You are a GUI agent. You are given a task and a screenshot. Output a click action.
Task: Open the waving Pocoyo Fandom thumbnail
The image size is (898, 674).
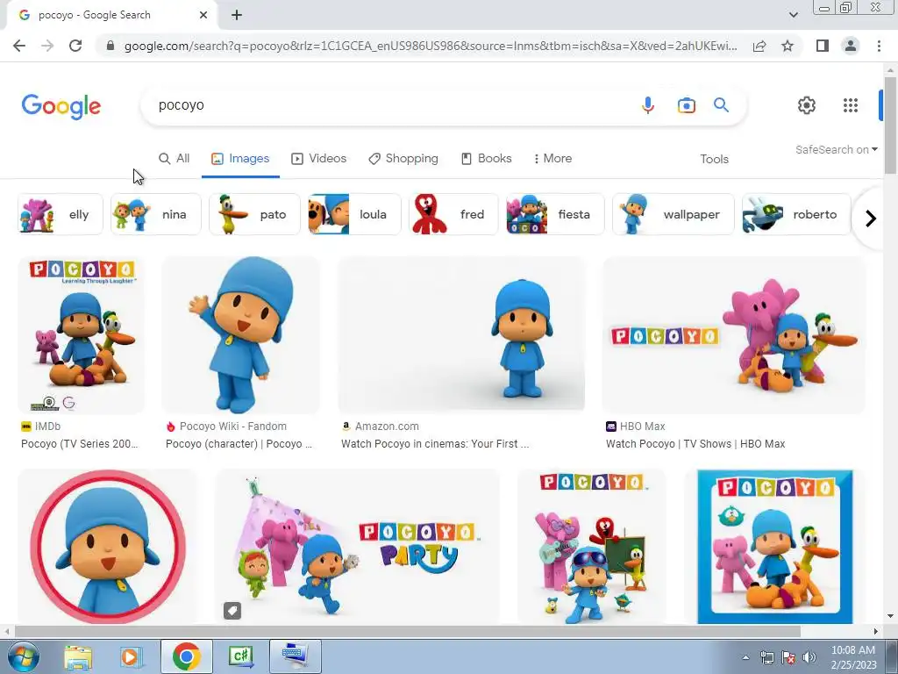pos(240,335)
